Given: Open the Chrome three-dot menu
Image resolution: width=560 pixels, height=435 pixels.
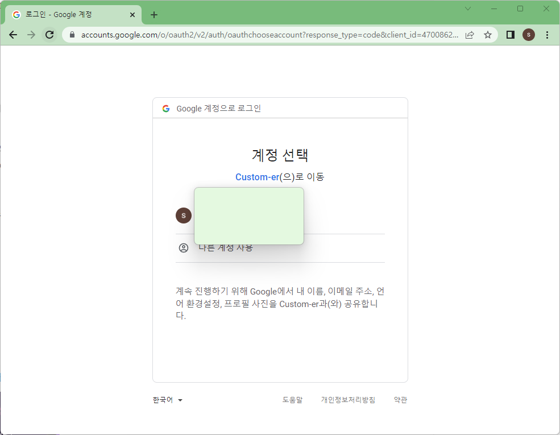Looking at the screenshot, I should click(547, 35).
